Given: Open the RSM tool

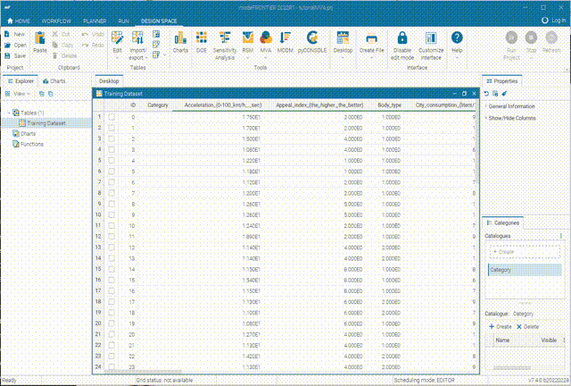Looking at the screenshot, I should (x=248, y=38).
